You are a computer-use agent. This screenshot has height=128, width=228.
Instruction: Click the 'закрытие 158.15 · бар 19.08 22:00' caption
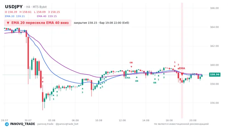pos(101,23)
